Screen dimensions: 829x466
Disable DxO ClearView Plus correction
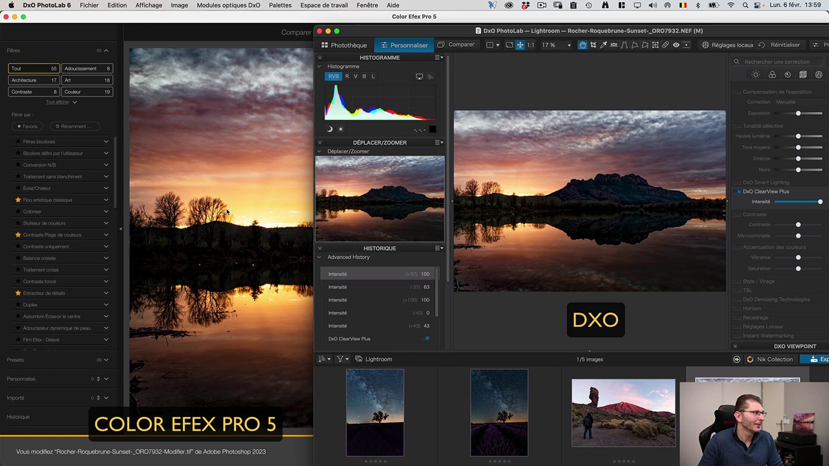pos(738,192)
